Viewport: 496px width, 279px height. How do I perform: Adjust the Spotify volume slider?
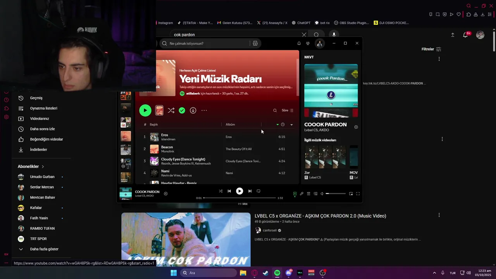coord(336,194)
